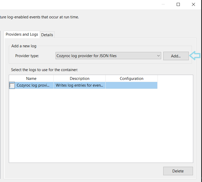The width and height of the screenshot is (202, 182).
Task: Click the Description column header
Action: pyautogui.click(x=80, y=79)
